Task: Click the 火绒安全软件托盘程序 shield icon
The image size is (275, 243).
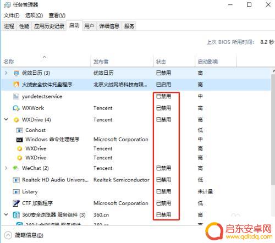Action: point(16,85)
